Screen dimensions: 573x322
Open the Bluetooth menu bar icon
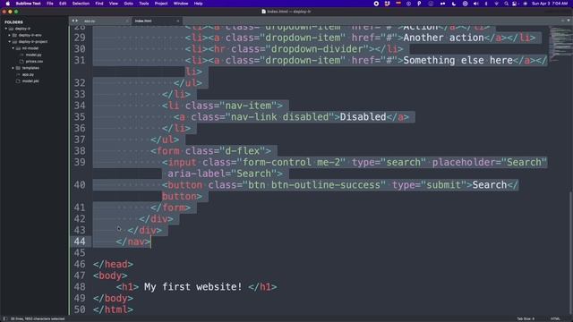pos(486,4)
